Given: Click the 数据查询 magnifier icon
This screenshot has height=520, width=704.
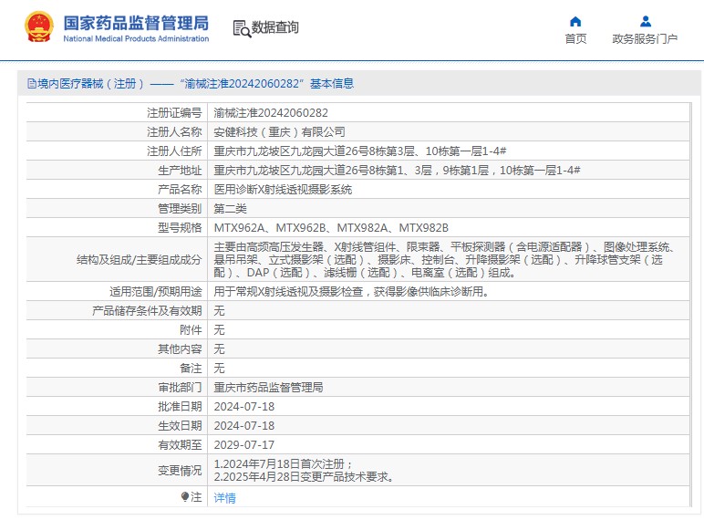Looking at the screenshot, I should click(242, 28).
